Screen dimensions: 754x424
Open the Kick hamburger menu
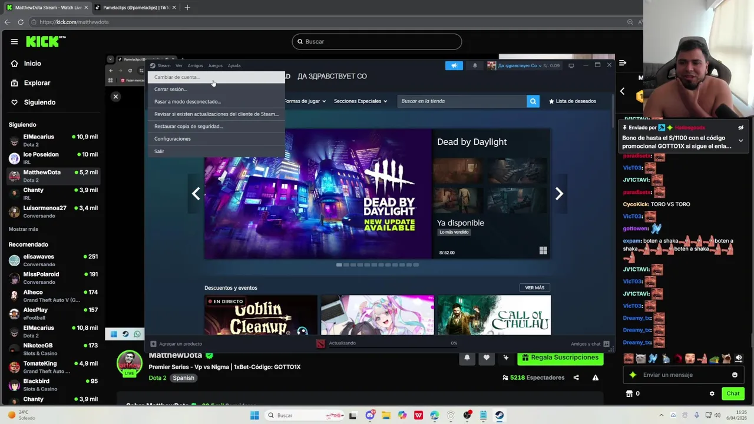14,42
